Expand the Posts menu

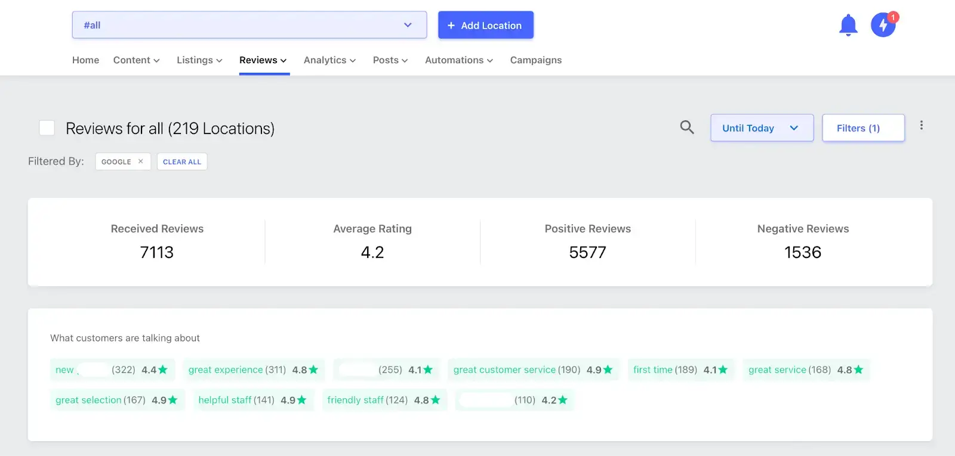point(390,60)
